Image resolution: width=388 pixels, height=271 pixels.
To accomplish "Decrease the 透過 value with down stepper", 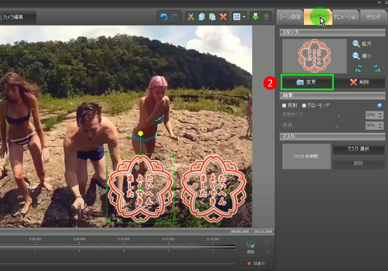I will pos(381,128).
